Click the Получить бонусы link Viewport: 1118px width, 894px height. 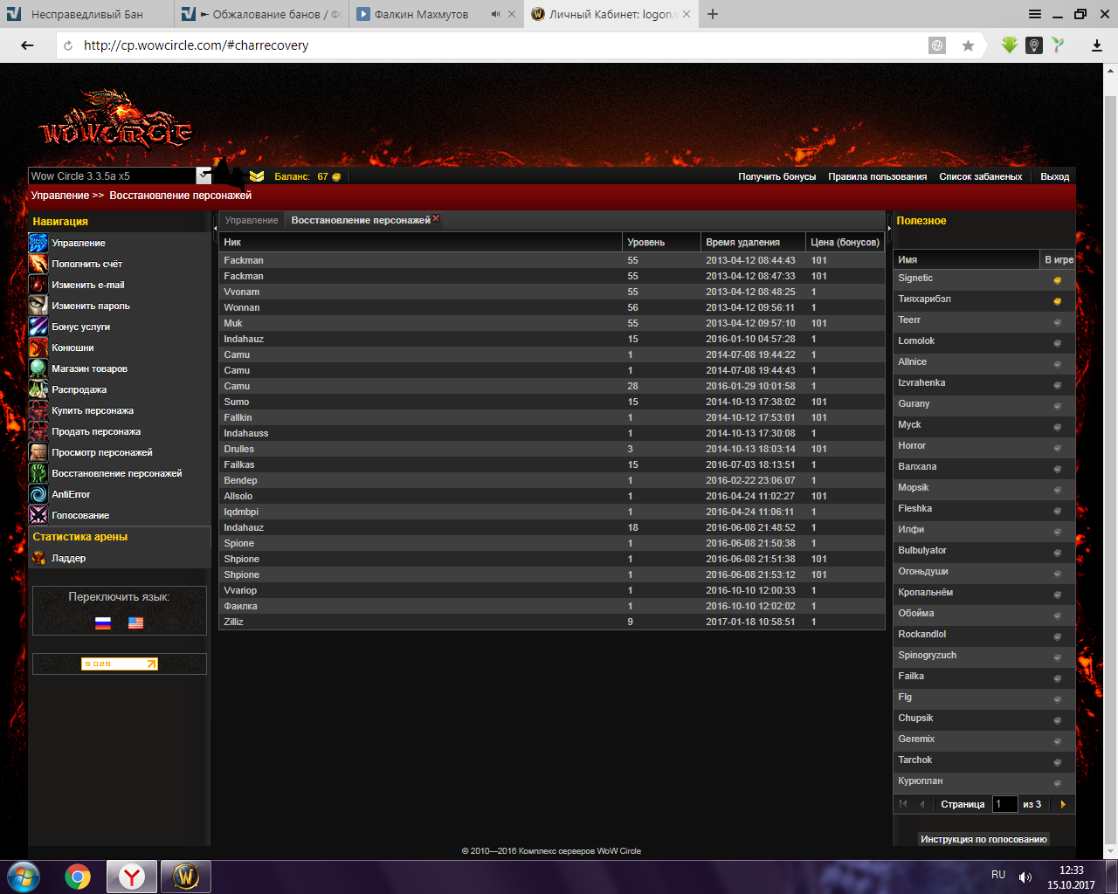tap(776, 176)
